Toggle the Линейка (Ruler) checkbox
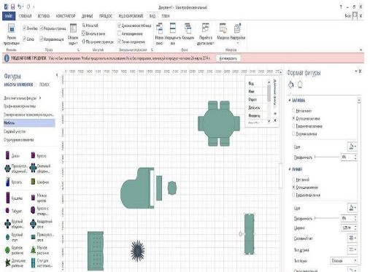 [x=25, y=28]
